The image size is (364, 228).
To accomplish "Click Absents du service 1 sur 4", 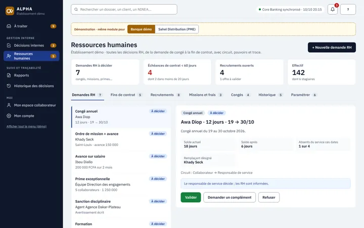I will [x=323, y=144].
